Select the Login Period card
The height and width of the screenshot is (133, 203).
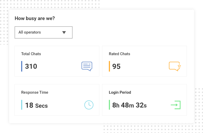pos(144,100)
